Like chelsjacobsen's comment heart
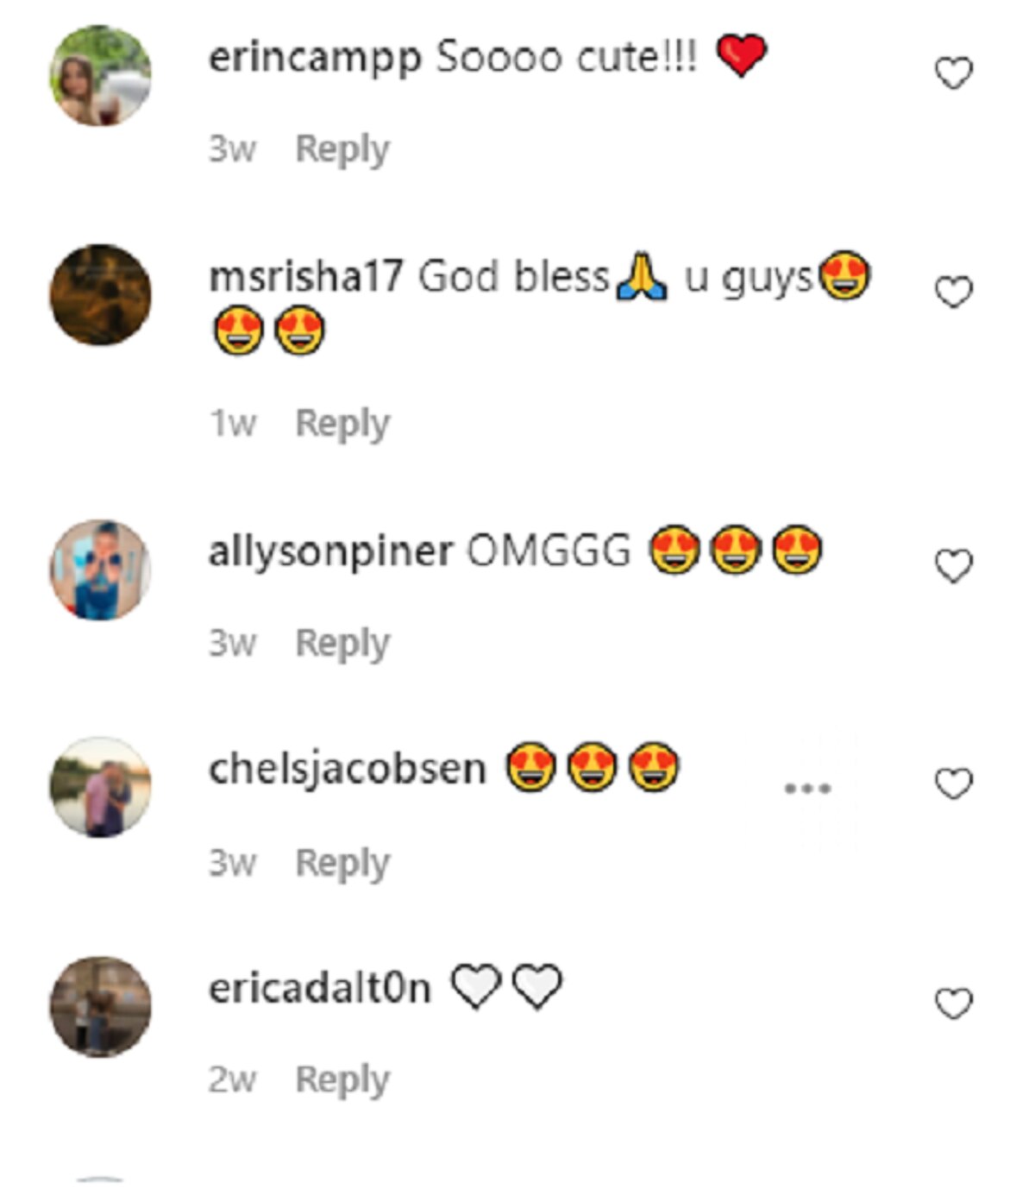Screen dimensions: 1035x1189 pos(953,784)
